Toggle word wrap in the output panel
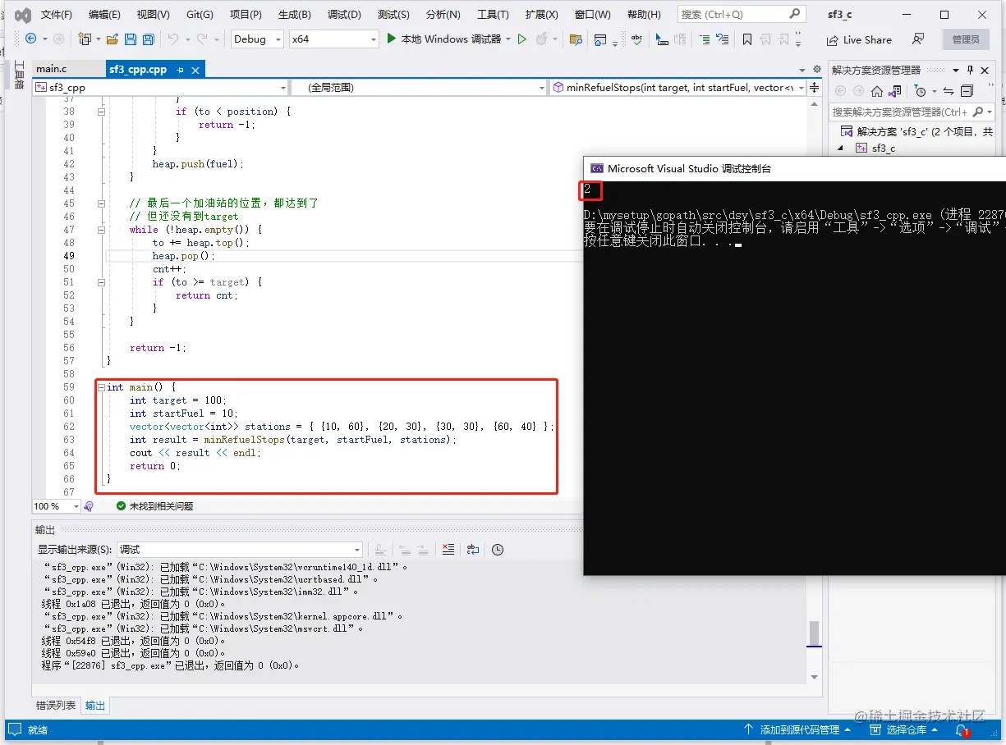Image resolution: width=1006 pixels, height=745 pixels. tap(473, 550)
